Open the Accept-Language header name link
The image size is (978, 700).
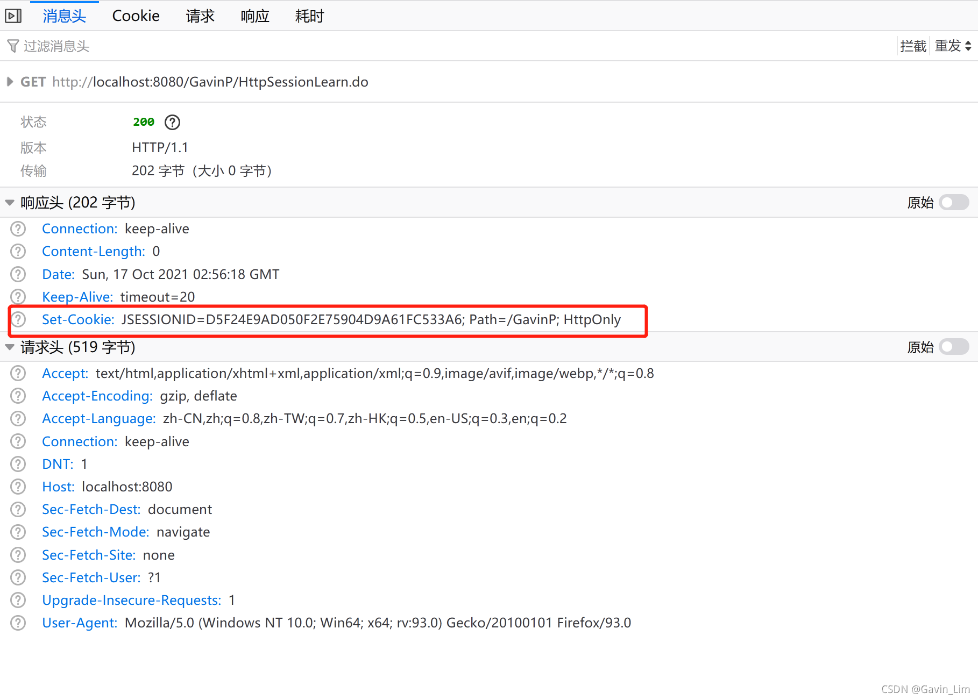click(x=99, y=419)
